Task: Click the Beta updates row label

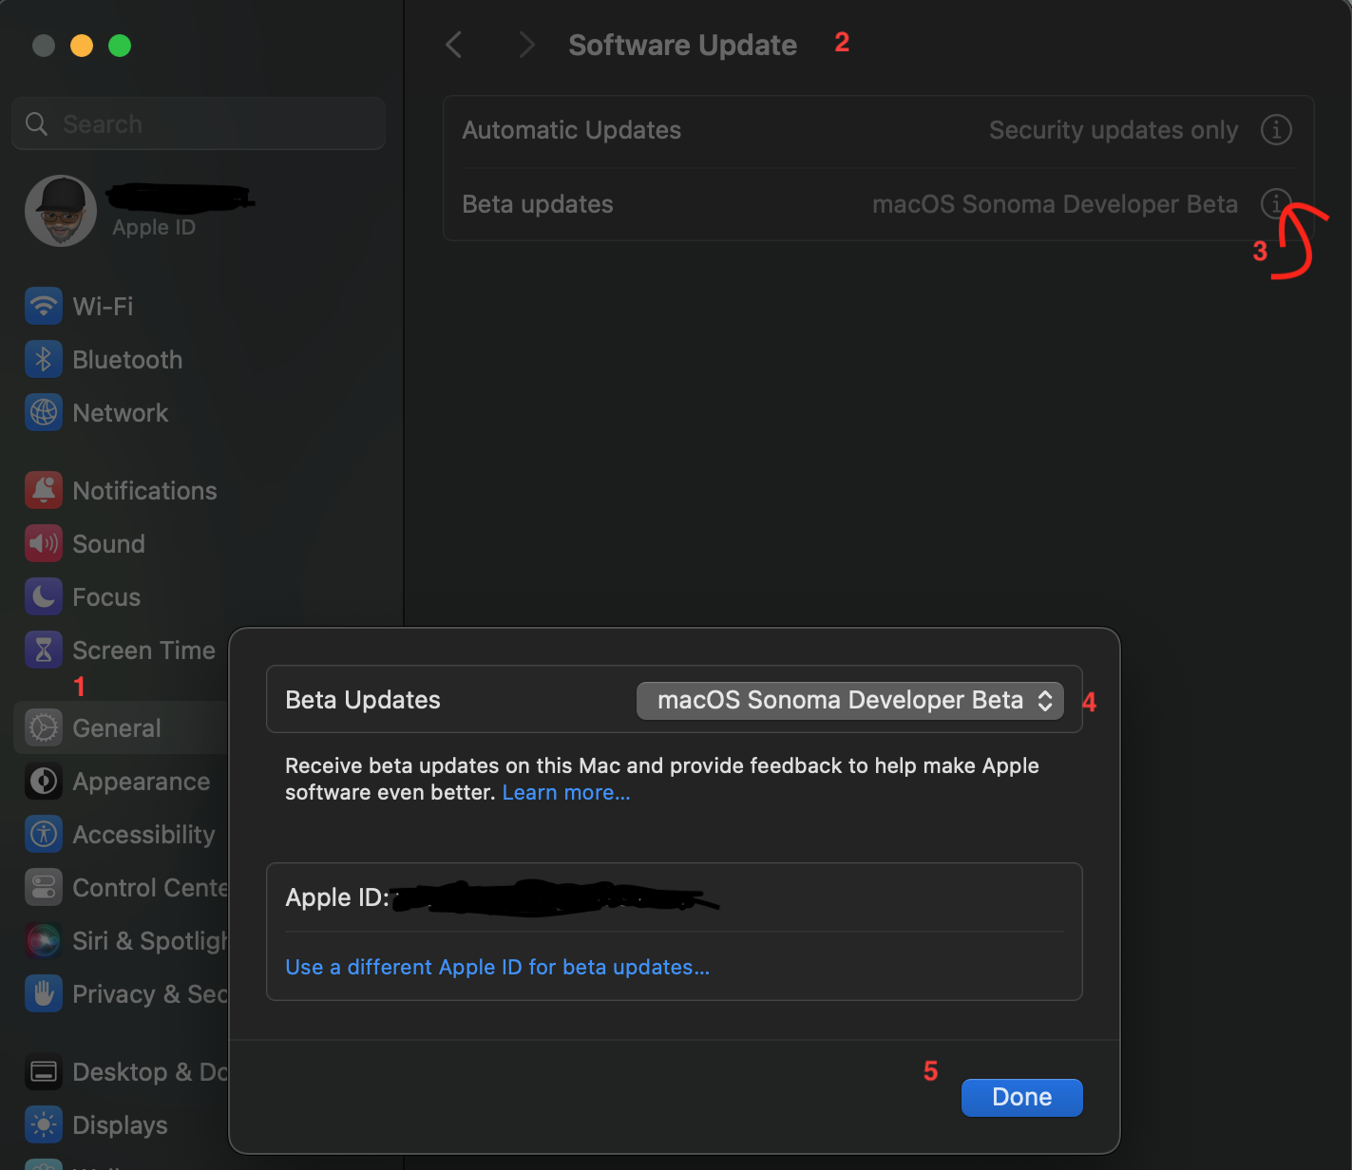Action: (x=538, y=203)
